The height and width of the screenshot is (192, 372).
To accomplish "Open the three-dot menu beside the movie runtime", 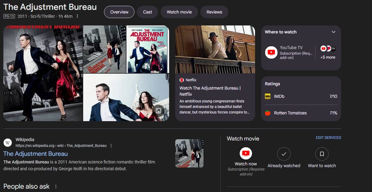I will tap(77, 16).
